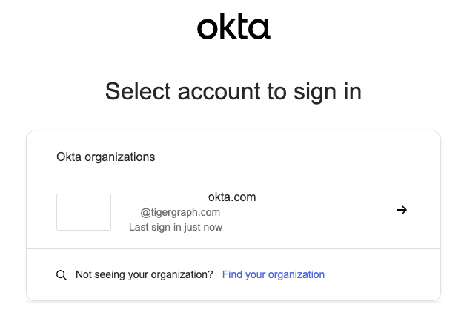The height and width of the screenshot is (316, 464).
Task: Click the Okta logo at the top
Action: [233, 27]
